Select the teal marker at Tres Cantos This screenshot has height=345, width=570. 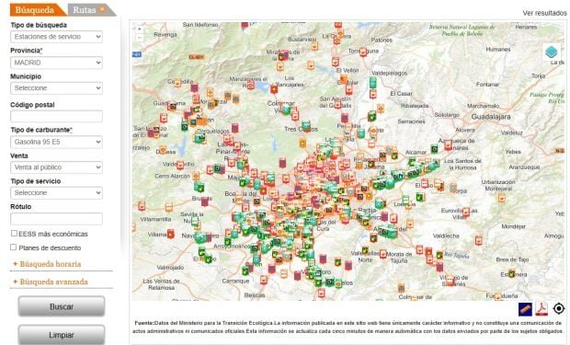click(306, 126)
